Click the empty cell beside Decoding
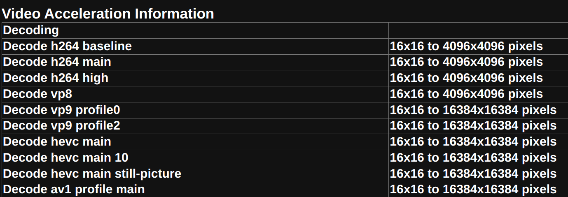The width and height of the screenshot is (568, 197). tap(478, 30)
